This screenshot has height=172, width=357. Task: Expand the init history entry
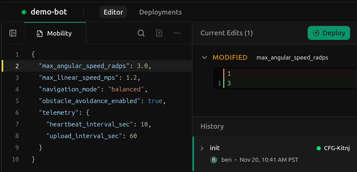tap(202, 148)
